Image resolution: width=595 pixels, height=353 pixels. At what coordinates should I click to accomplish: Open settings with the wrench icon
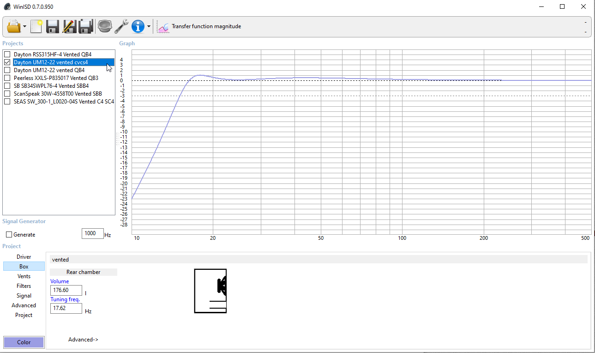[x=121, y=26]
